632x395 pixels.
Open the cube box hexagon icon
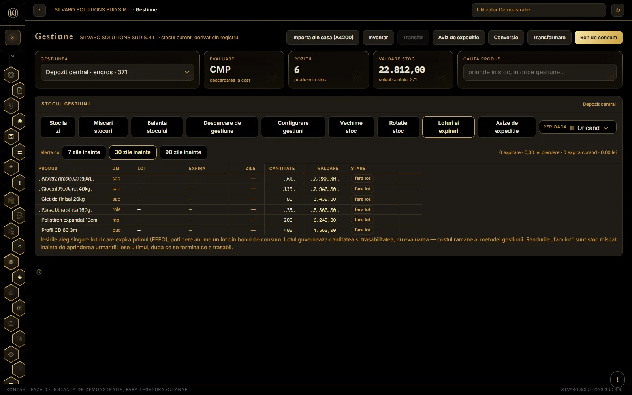point(19,308)
